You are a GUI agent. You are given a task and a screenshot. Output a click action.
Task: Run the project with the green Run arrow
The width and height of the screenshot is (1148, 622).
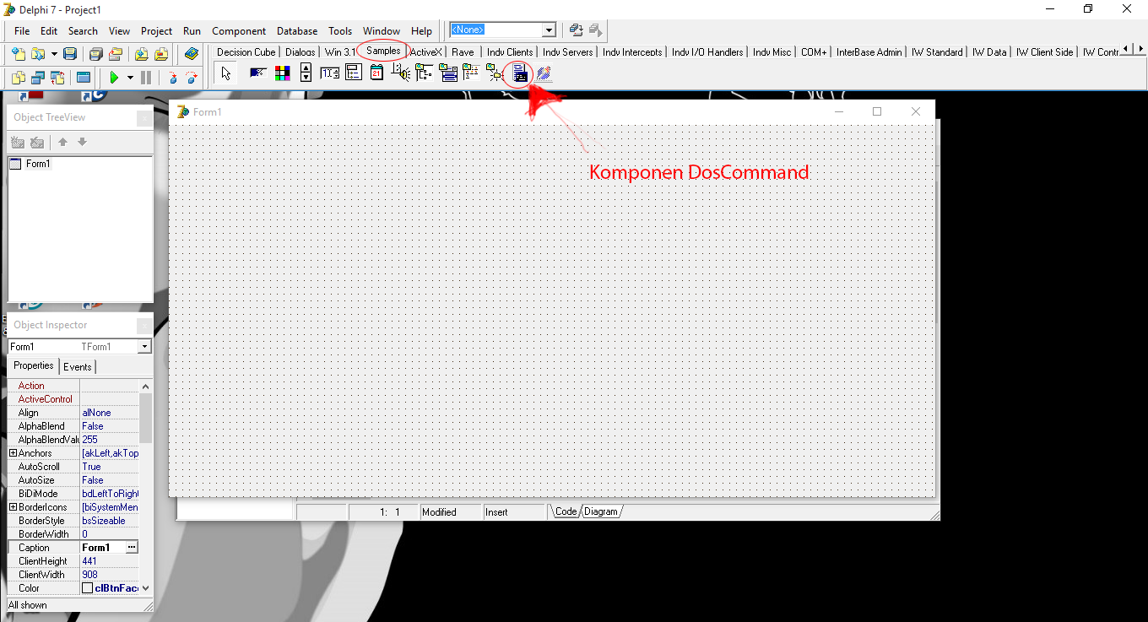click(x=115, y=76)
